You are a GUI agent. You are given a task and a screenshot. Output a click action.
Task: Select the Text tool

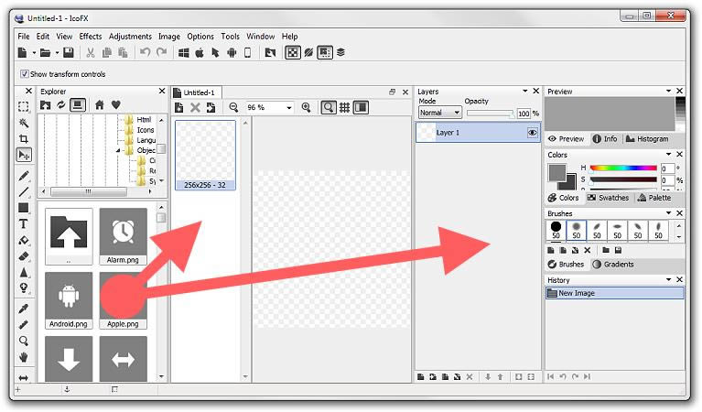coord(23,224)
